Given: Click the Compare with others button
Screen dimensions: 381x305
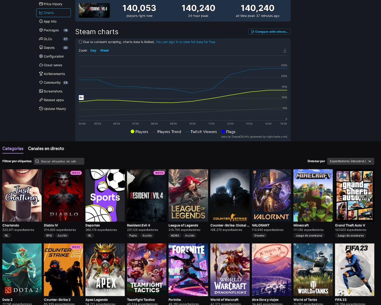Looking at the screenshot, I should (269, 32).
